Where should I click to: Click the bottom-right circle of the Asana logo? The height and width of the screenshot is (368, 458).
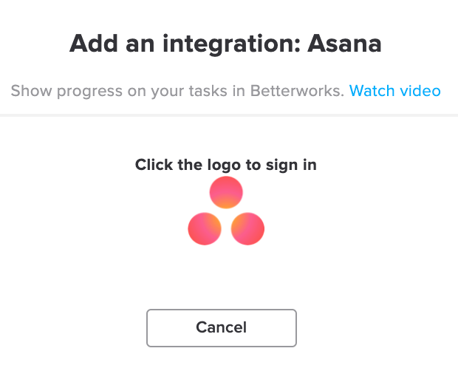pos(247,228)
